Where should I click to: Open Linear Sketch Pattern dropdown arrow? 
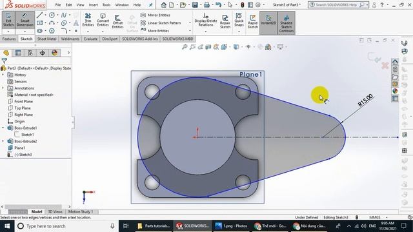(190, 23)
